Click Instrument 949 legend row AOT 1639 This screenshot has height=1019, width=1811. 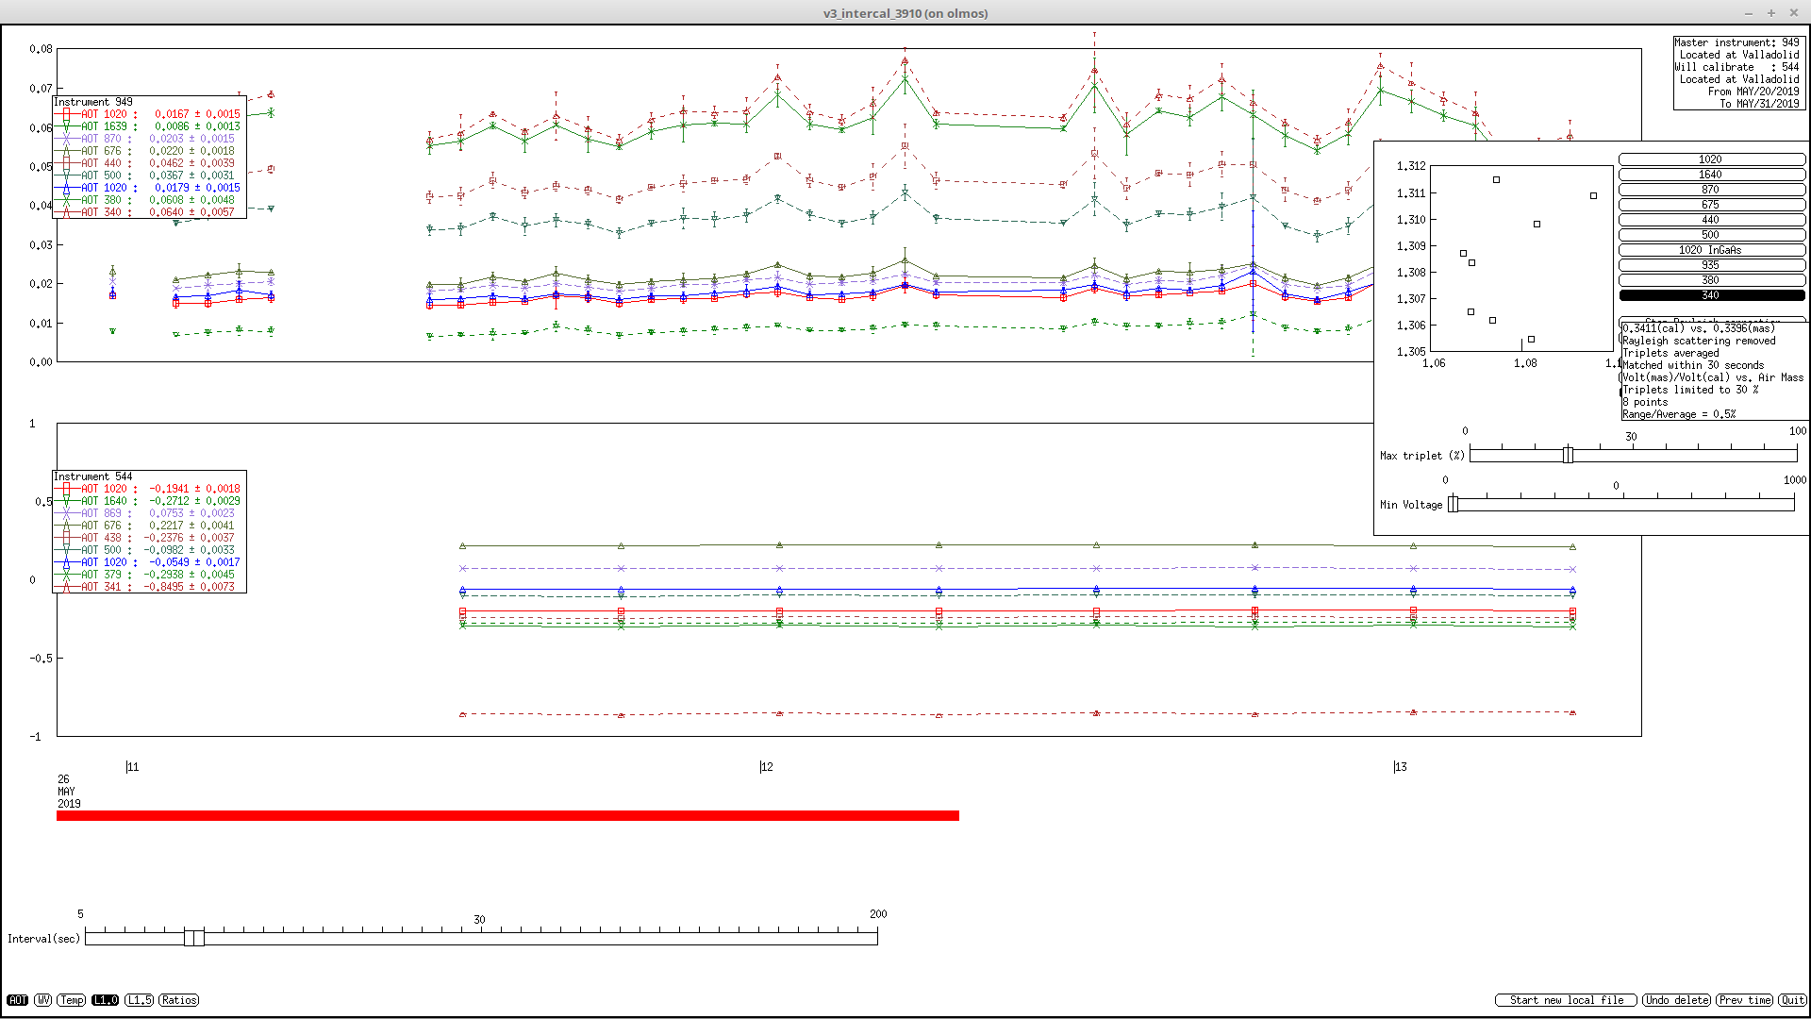[x=149, y=126]
